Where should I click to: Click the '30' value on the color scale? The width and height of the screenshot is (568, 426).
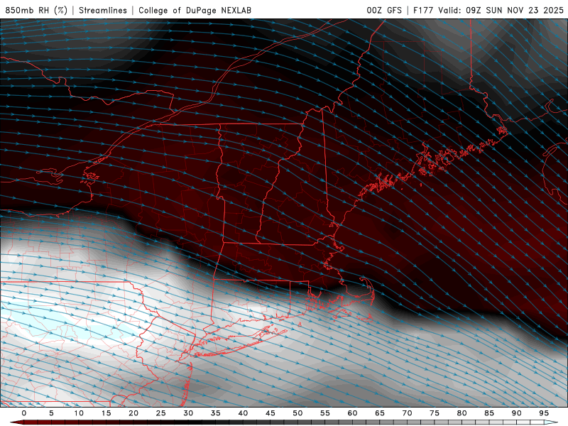[x=188, y=413]
